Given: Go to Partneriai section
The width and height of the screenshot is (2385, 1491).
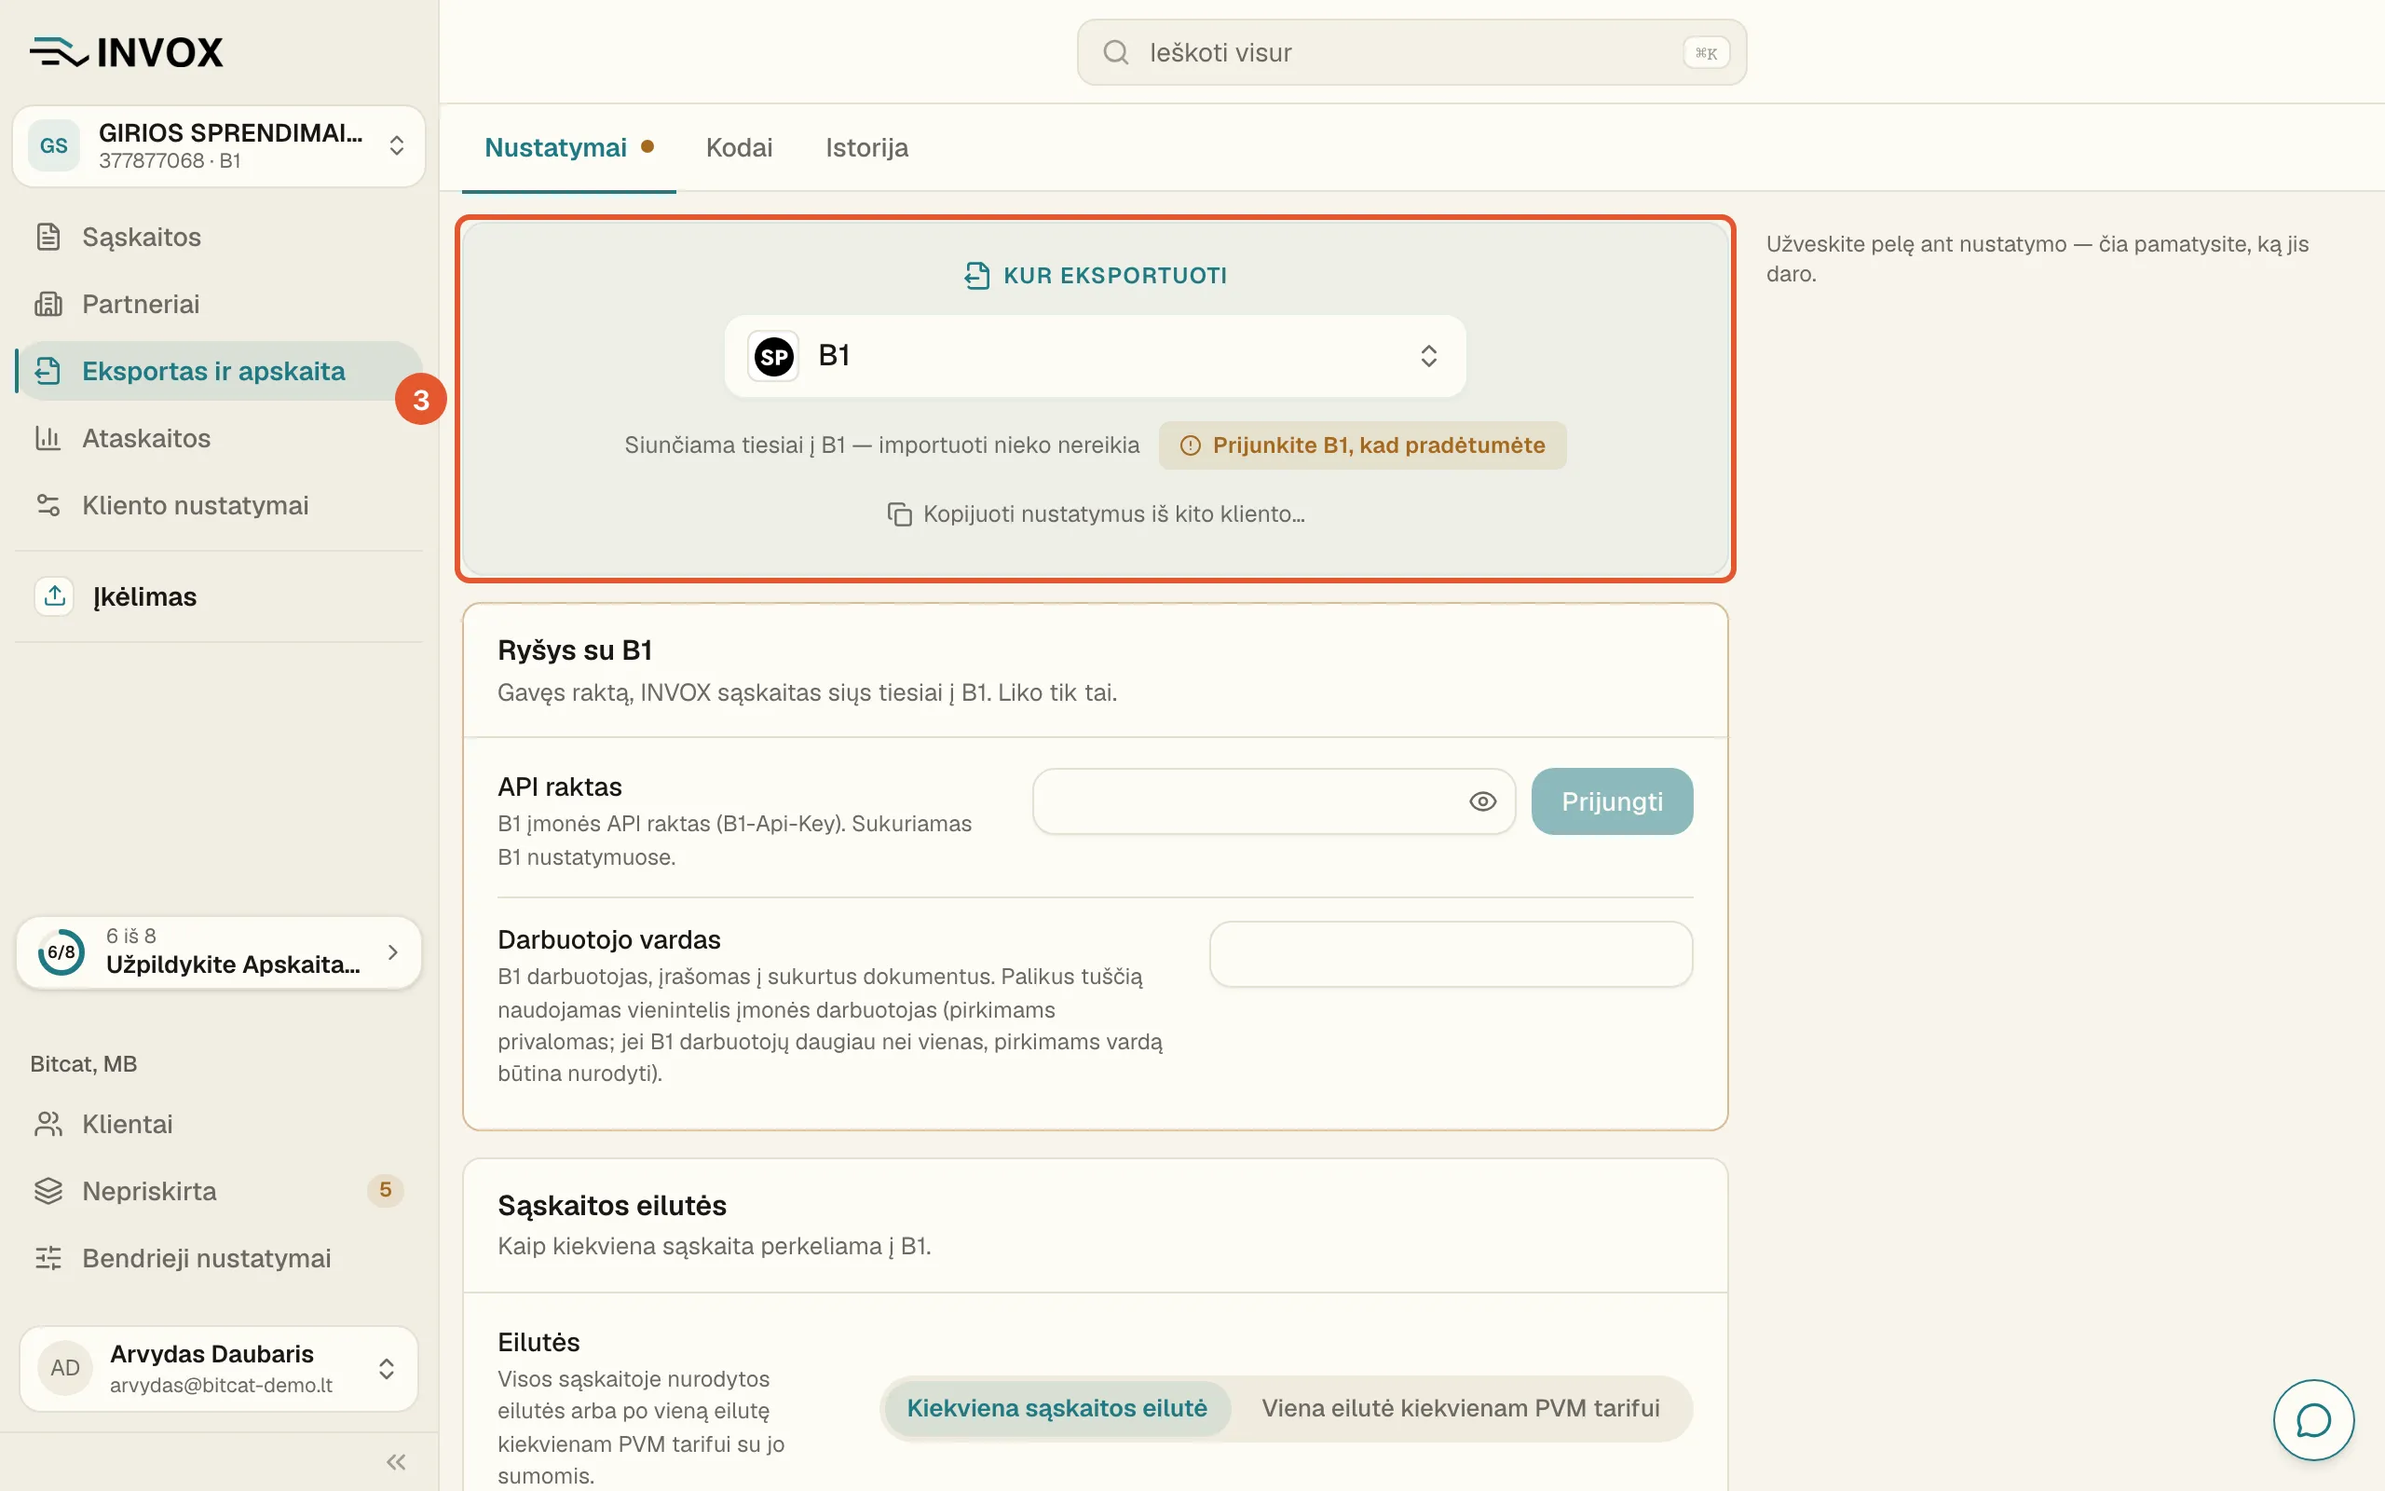Looking at the screenshot, I should coord(219,304).
